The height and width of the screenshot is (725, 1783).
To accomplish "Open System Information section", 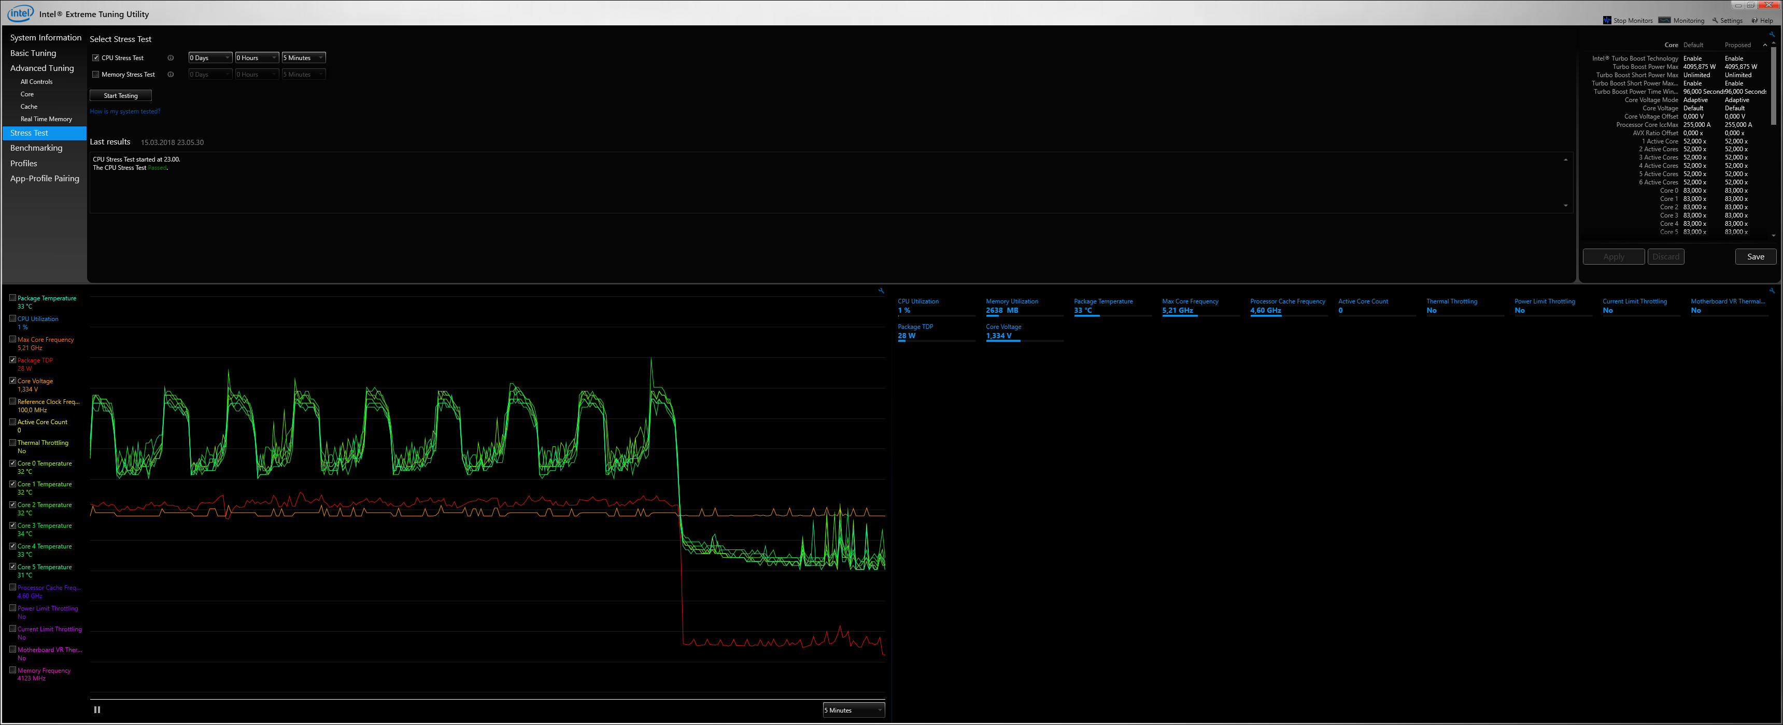I will pyautogui.click(x=46, y=37).
